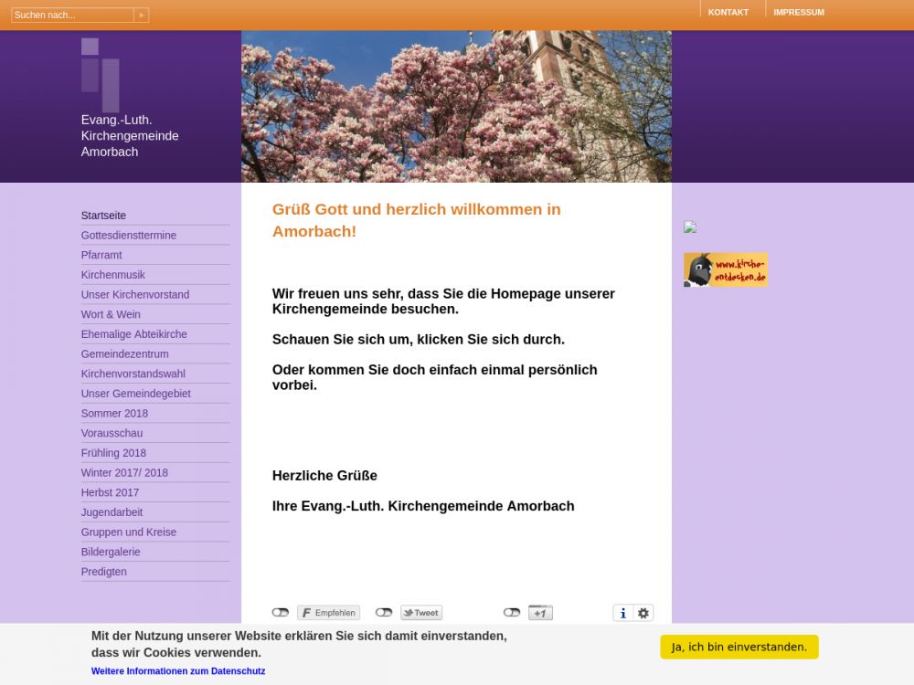
Task: Click the Twitter Tweet button
Action: point(421,613)
